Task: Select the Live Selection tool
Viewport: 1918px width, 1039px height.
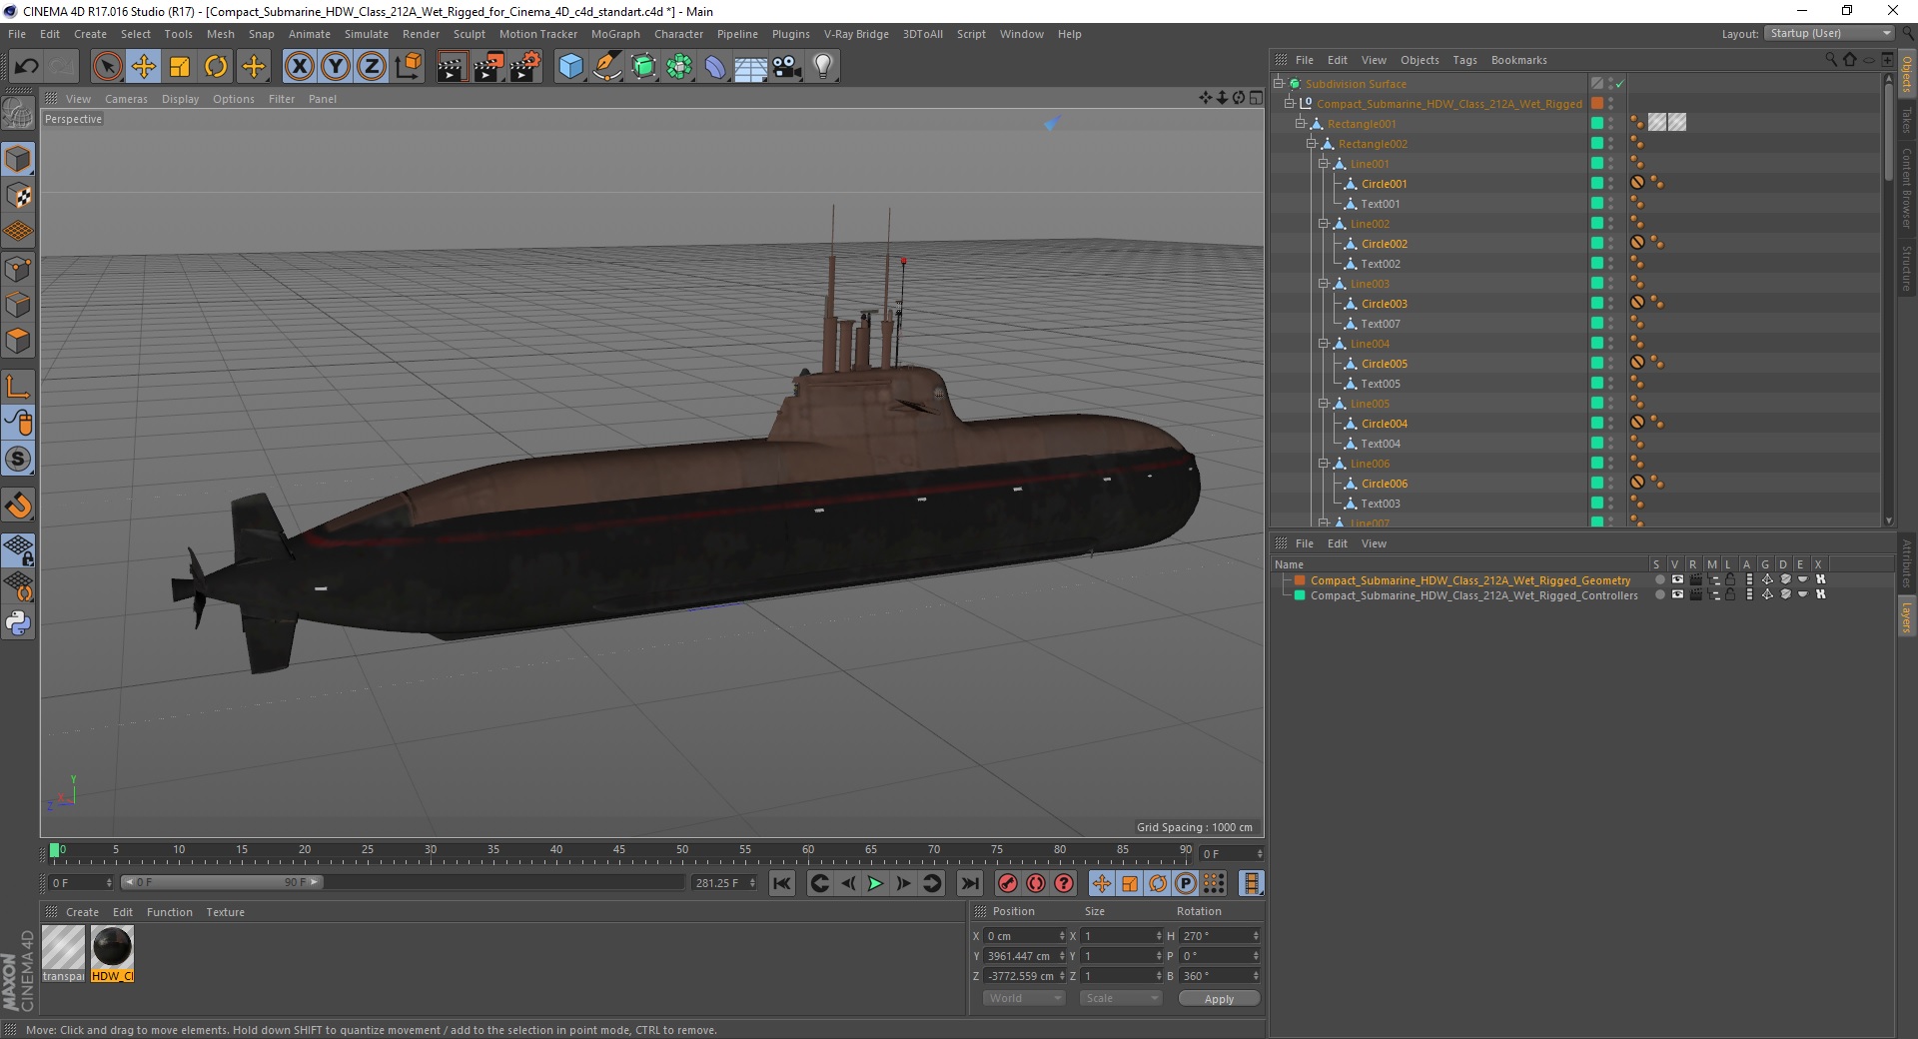Action: [x=107, y=67]
